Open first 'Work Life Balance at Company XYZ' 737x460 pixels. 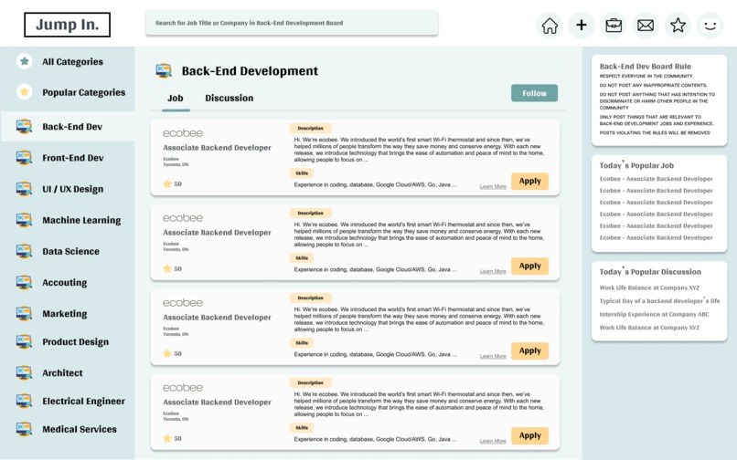coord(649,287)
